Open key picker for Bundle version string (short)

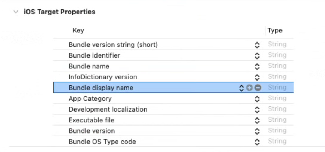coord(257,45)
